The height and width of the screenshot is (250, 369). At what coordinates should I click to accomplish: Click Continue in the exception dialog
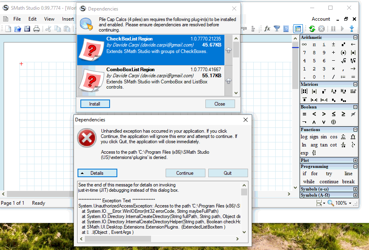pos(185,173)
